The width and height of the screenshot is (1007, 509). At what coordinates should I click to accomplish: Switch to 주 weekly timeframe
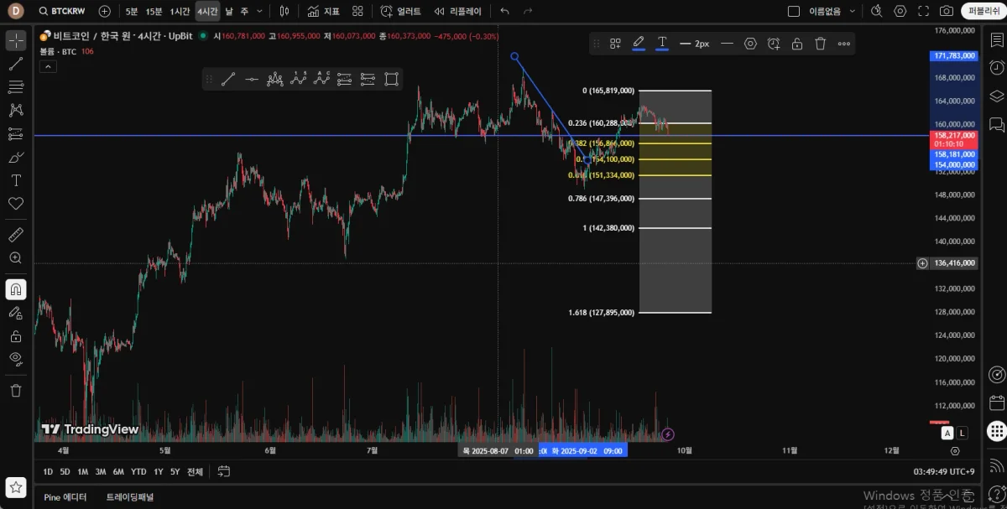point(244,11)
